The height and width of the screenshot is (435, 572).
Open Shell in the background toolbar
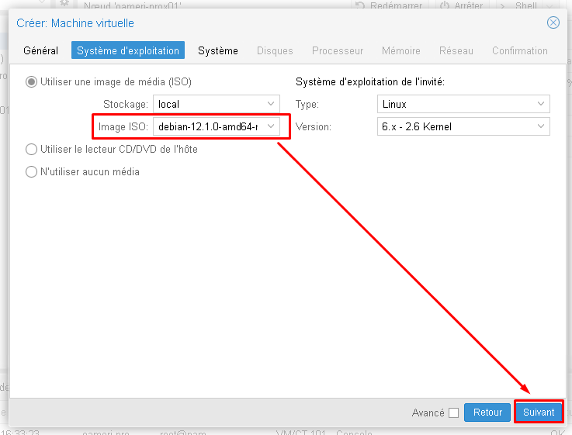(525, 5)
